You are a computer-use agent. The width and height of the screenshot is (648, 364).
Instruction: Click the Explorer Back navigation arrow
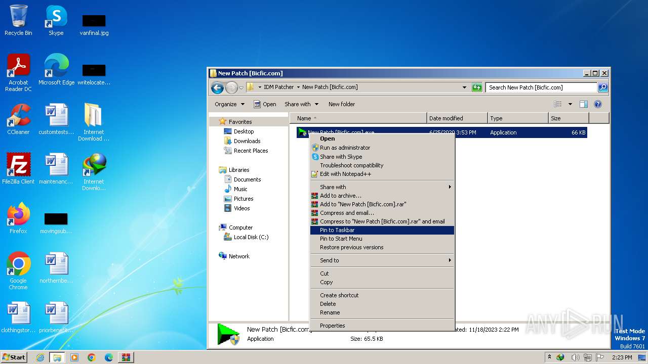(217, 87)
